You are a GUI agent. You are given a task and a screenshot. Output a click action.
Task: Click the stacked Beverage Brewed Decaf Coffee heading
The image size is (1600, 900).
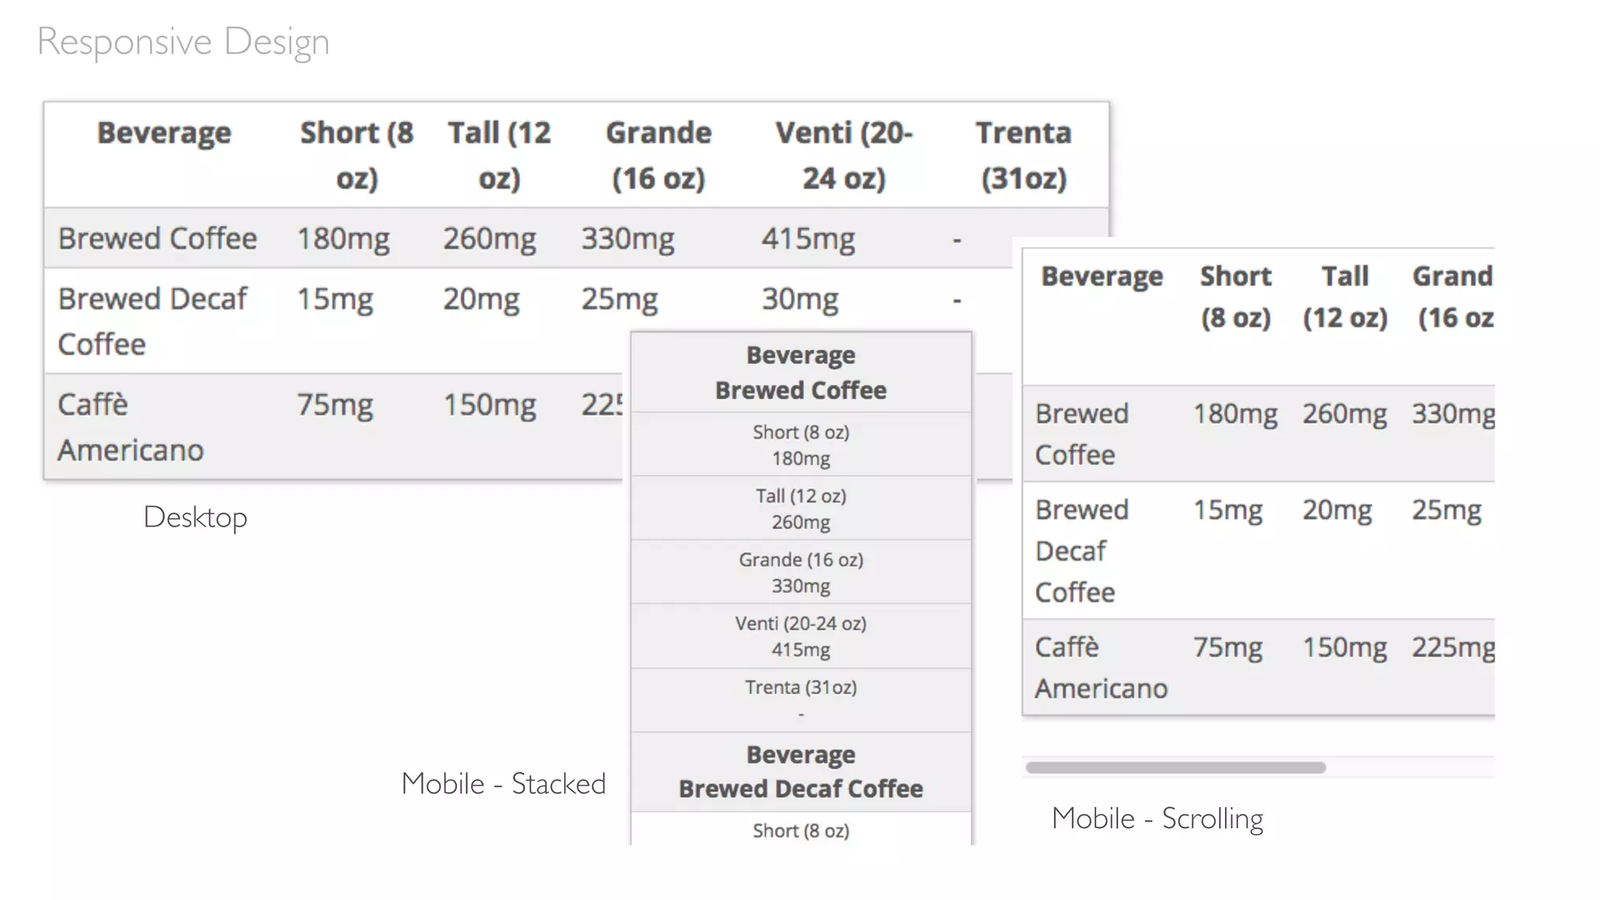[x=801, y=772]
